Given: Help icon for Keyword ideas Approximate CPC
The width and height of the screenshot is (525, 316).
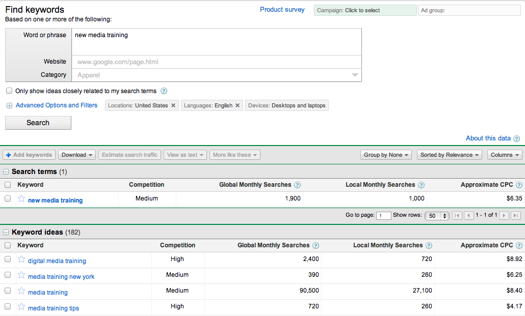Looking at the screenshot, I should (519, 245).
